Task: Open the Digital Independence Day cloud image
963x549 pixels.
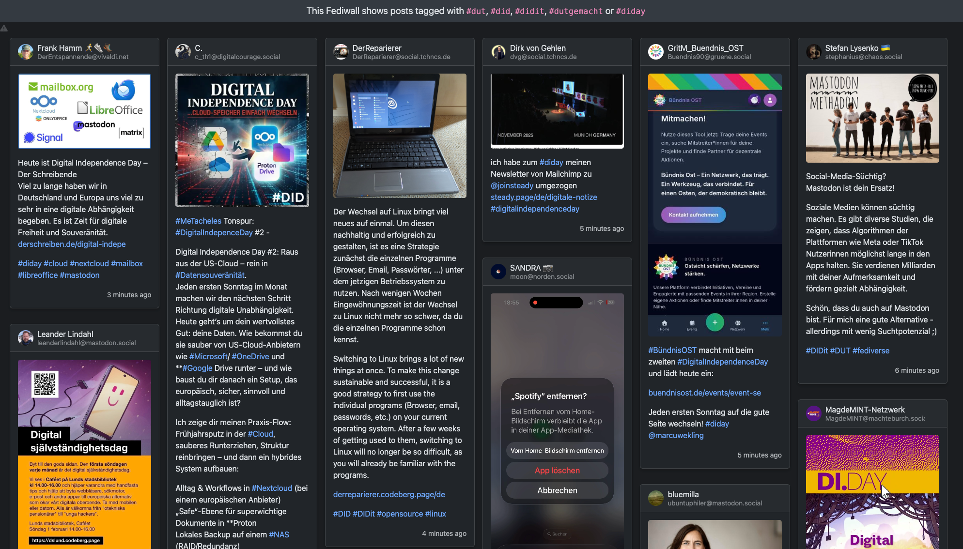Action: coord(242,140)
